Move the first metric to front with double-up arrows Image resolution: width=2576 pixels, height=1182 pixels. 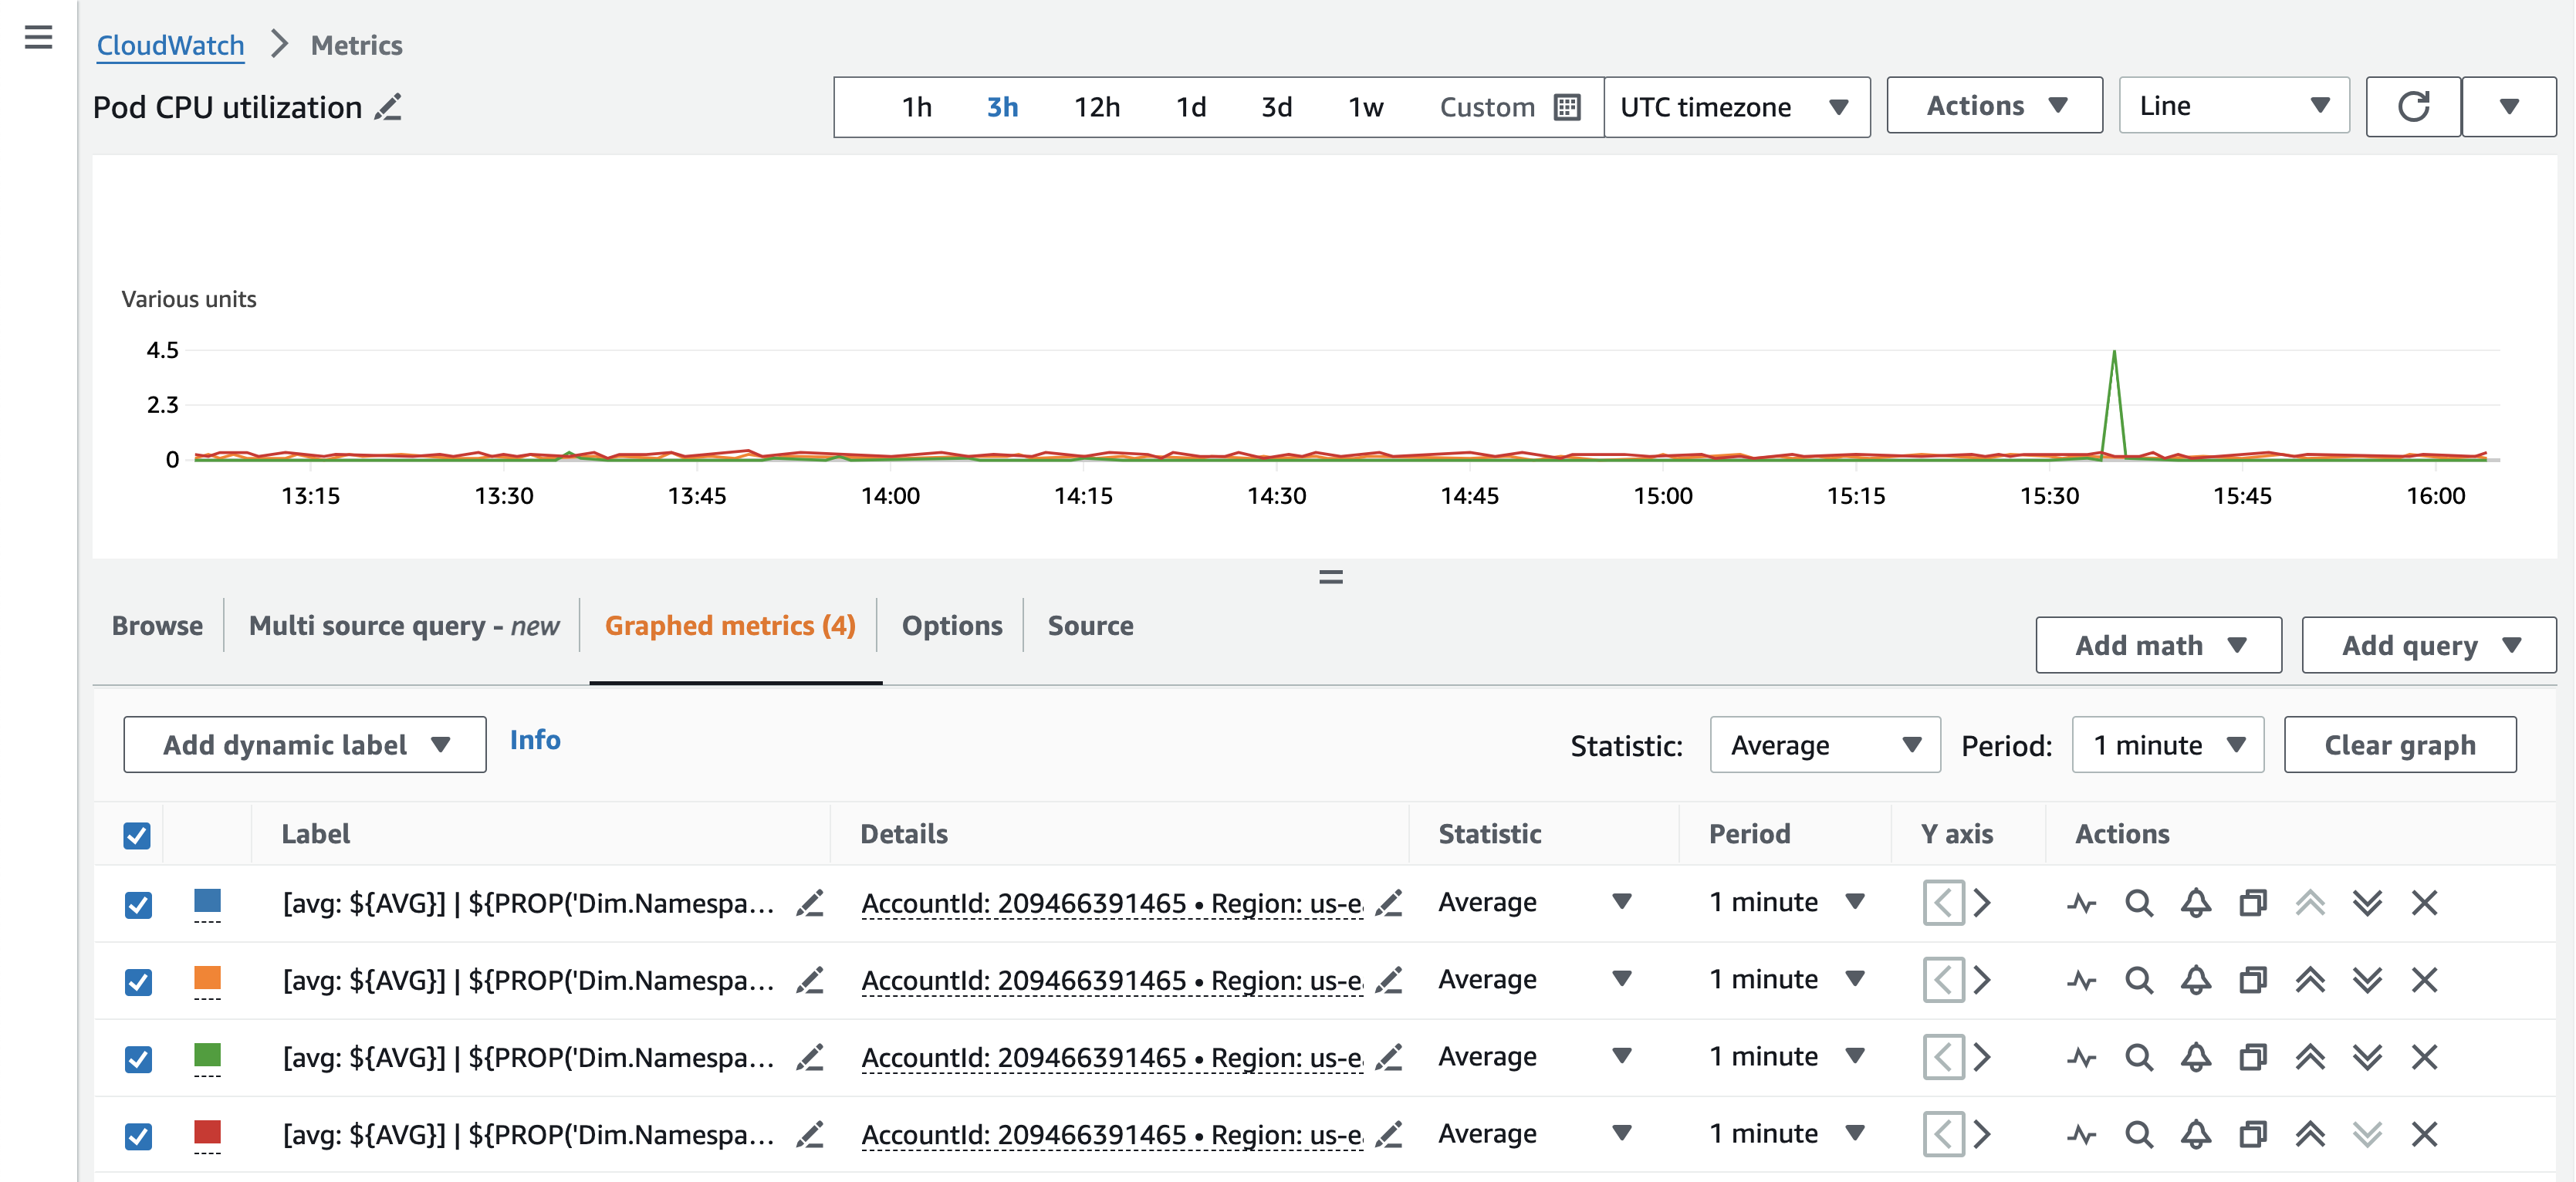pyautogui.click(x=2311, y=902)
